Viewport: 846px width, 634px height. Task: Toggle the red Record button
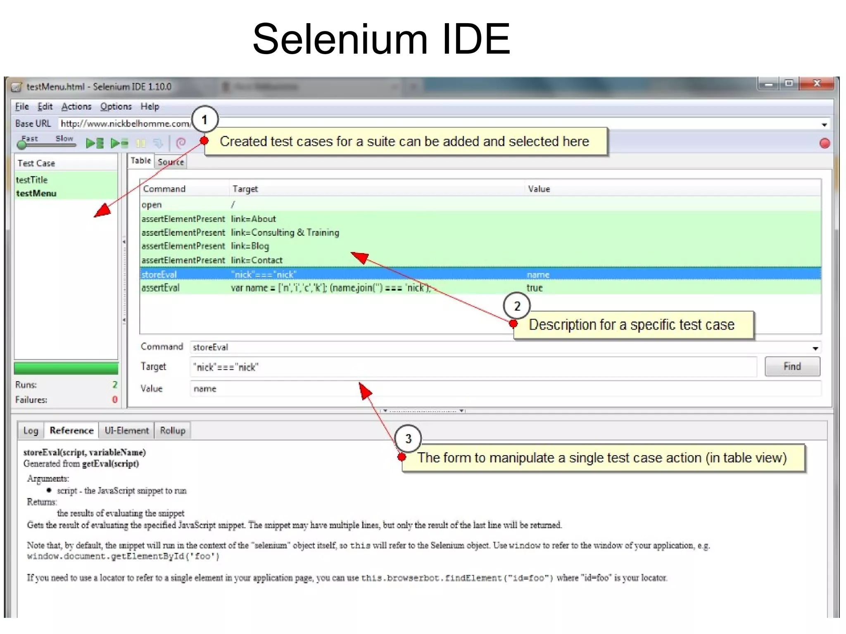pos(824,143)
